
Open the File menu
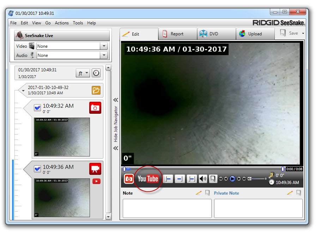(13, 23)
